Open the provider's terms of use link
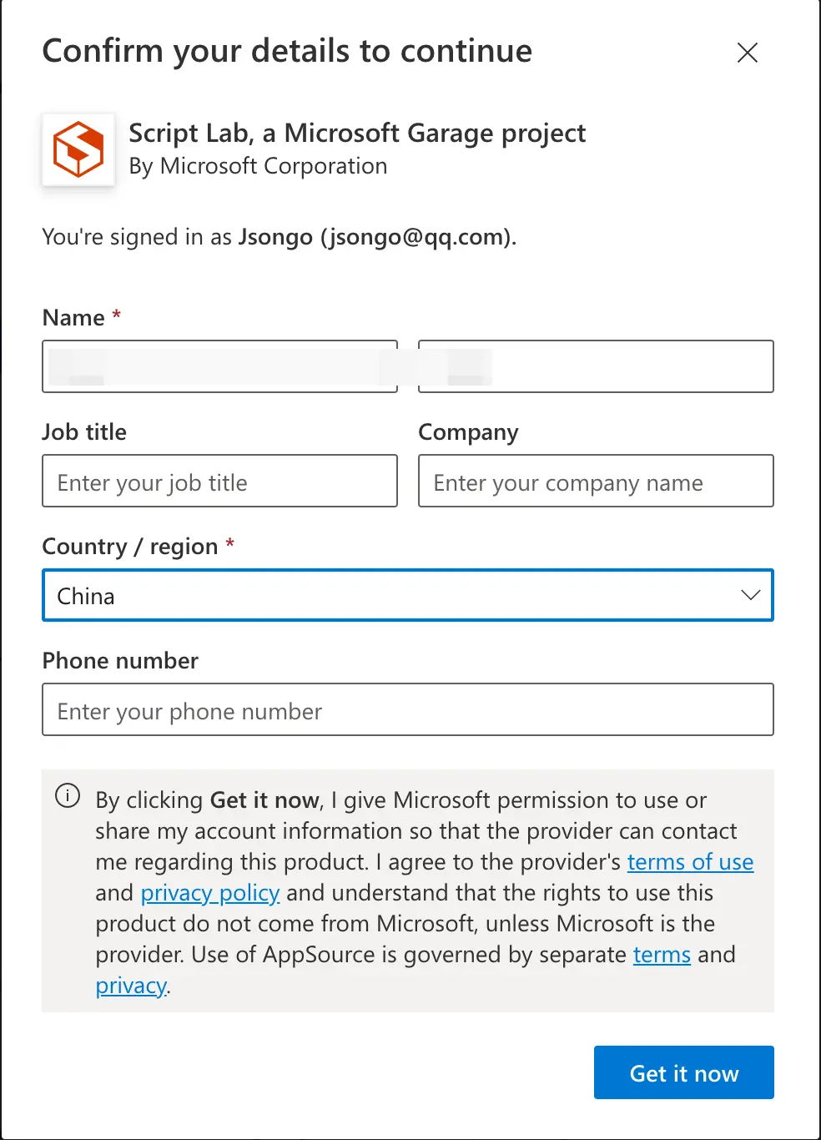Image resolution: width=821 pixels, height=1140 pixels. tap(690, 862)
